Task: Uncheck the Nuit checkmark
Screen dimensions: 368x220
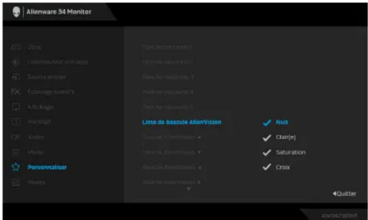Action: click(267, 122)
